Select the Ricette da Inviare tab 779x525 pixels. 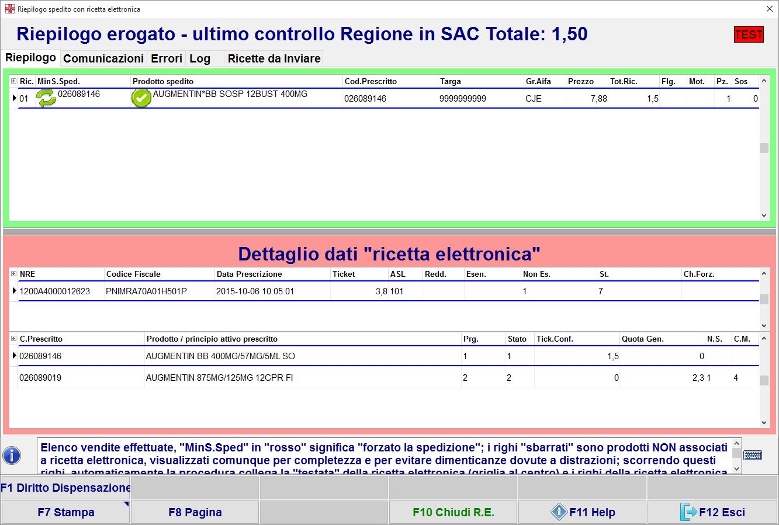[x=274, y=58]
